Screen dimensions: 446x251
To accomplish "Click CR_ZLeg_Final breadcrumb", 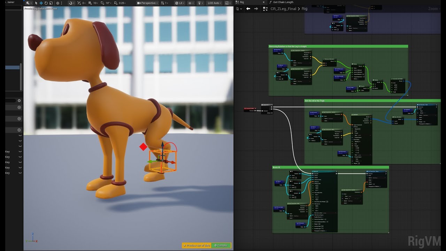I will coord(283,9).
